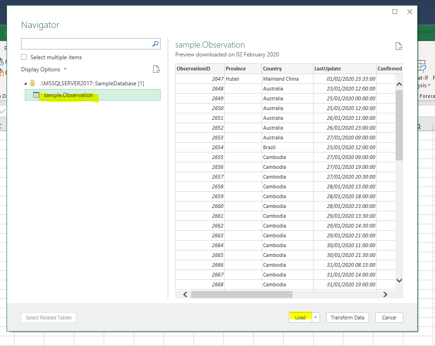Viewport: 435px width, 346px height.
Task: Open the Display Options dropdown
Action: tap(44, 69)
